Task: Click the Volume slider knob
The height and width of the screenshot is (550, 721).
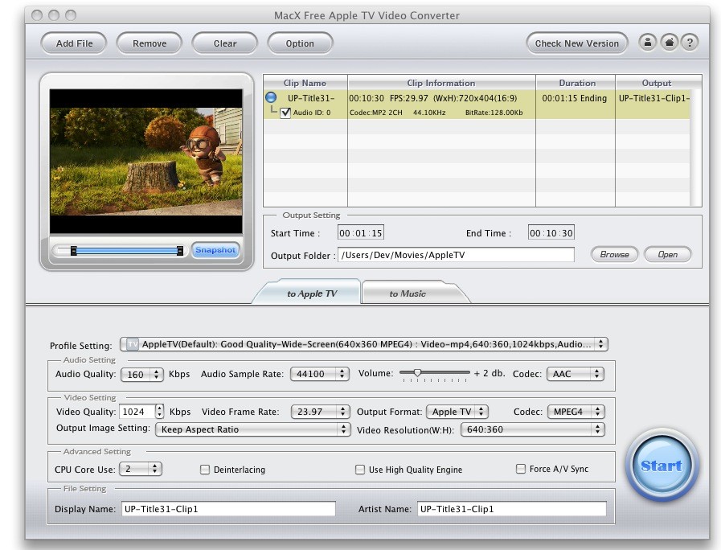Action: [417, 373]
